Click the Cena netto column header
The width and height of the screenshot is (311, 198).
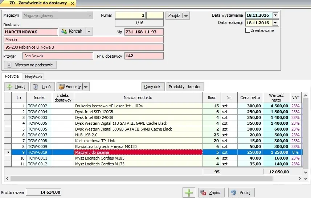[250, 98]
